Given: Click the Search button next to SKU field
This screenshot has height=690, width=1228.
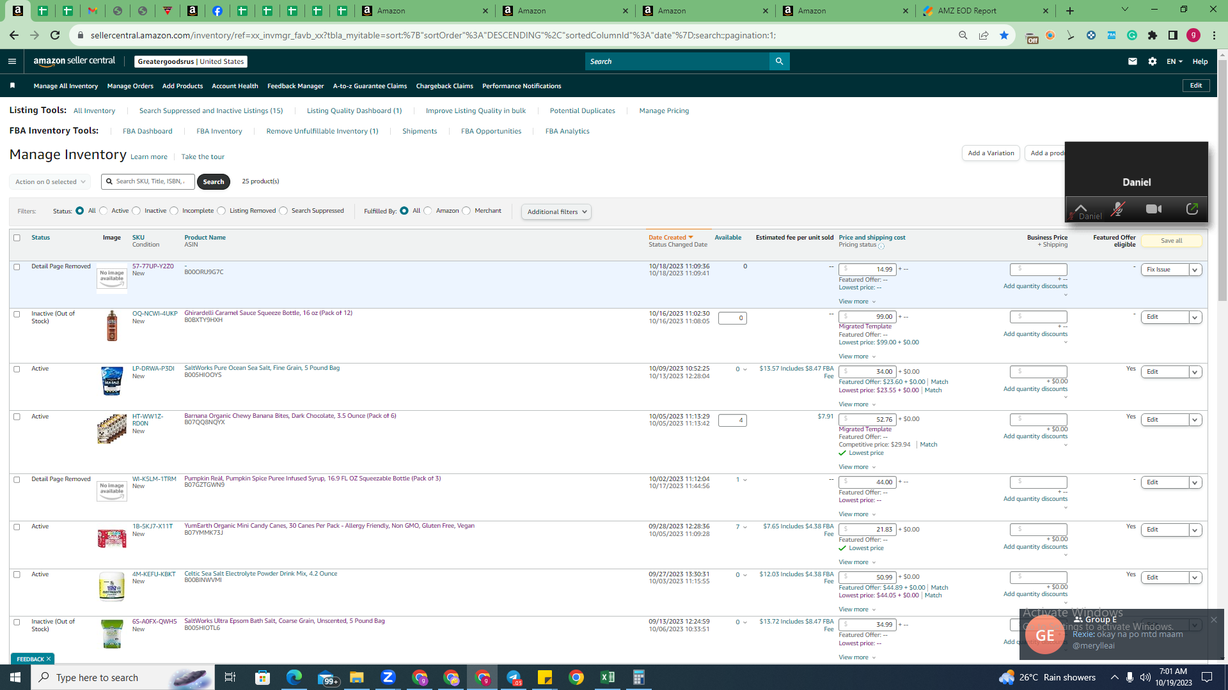Looking at the screenshot, I should click(214, 182).
